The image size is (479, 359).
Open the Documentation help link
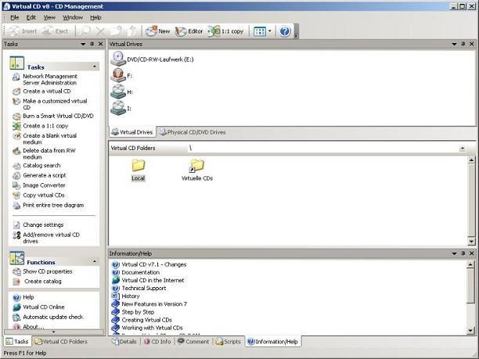(x=141, y=272)
